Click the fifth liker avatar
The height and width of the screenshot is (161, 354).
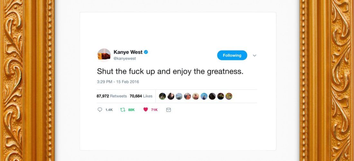196,96
